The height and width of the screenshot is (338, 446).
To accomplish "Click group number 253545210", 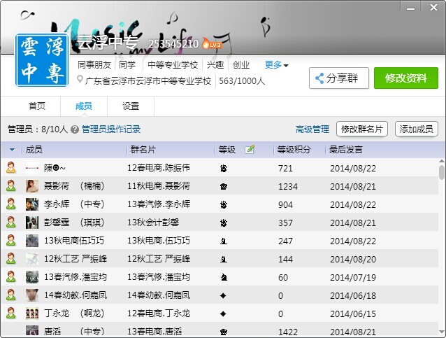I will (173, 44).
